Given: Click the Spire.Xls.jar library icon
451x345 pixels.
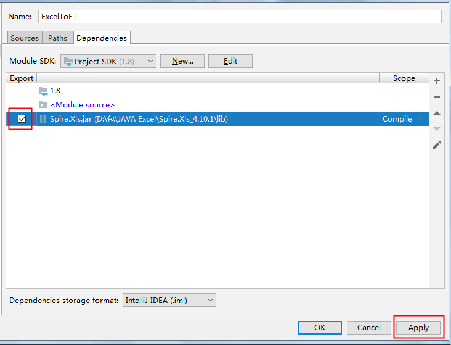Looking at the screenshot, I should pyautogui.click(x=43, y=119).
